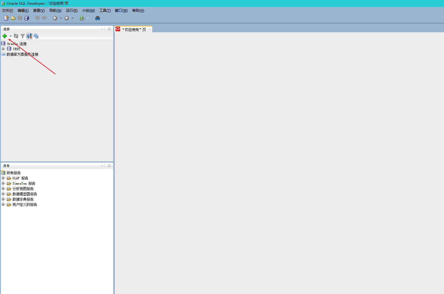The width and height of the screenshot is (444, 294).
Task: Open the dropdown arrow beside the Back button
Action: 61,18
